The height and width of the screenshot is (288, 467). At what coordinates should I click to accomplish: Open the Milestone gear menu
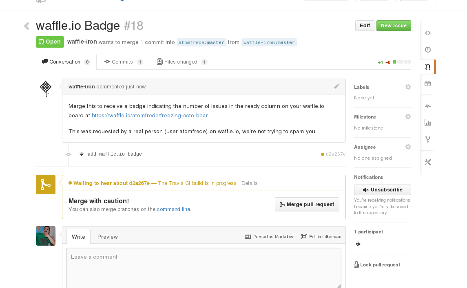pyautogui.click(x=408, y=117)
